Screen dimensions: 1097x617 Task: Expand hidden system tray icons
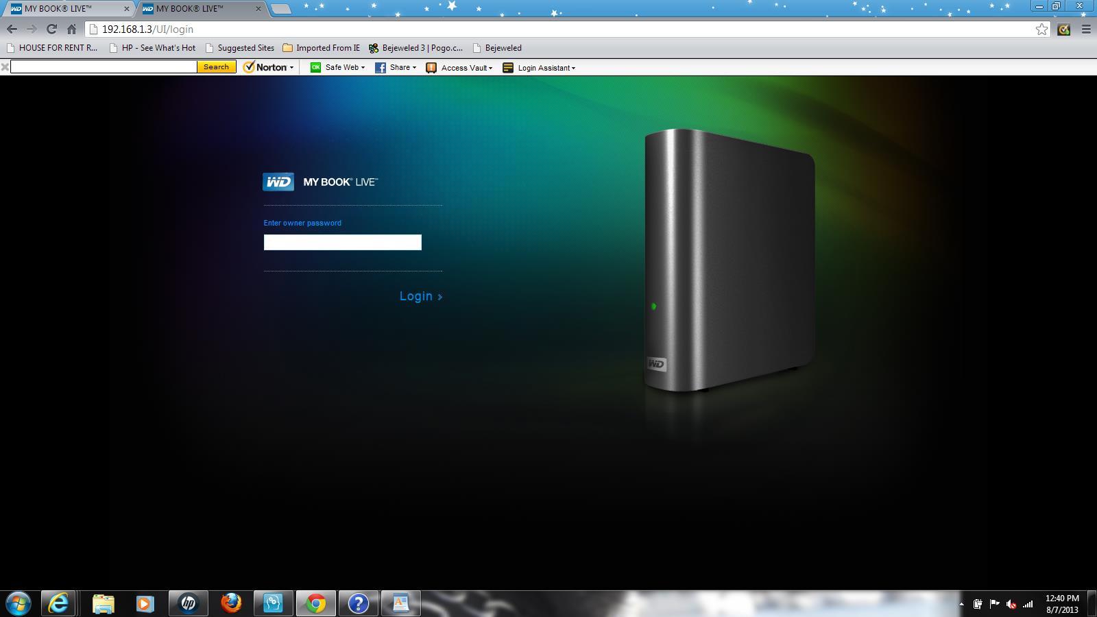[x=962, y=604]
